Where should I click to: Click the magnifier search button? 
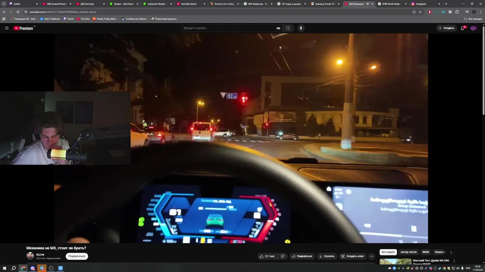tap(288, 28)
